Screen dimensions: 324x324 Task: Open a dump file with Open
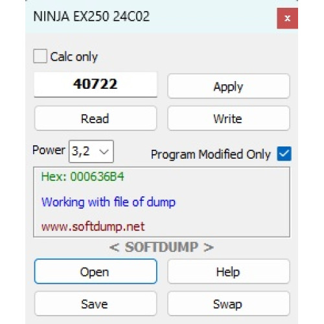(95, 272)
